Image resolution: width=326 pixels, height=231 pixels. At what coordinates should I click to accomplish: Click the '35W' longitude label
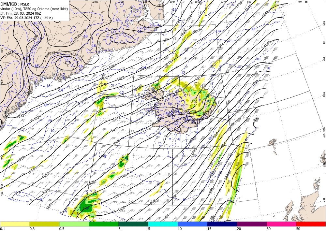click(96, 2)
